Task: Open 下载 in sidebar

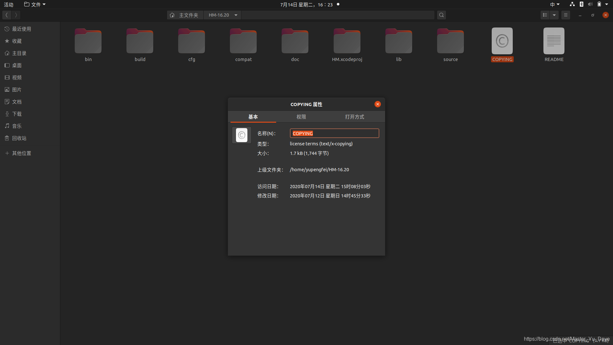Action: point(30,114)
